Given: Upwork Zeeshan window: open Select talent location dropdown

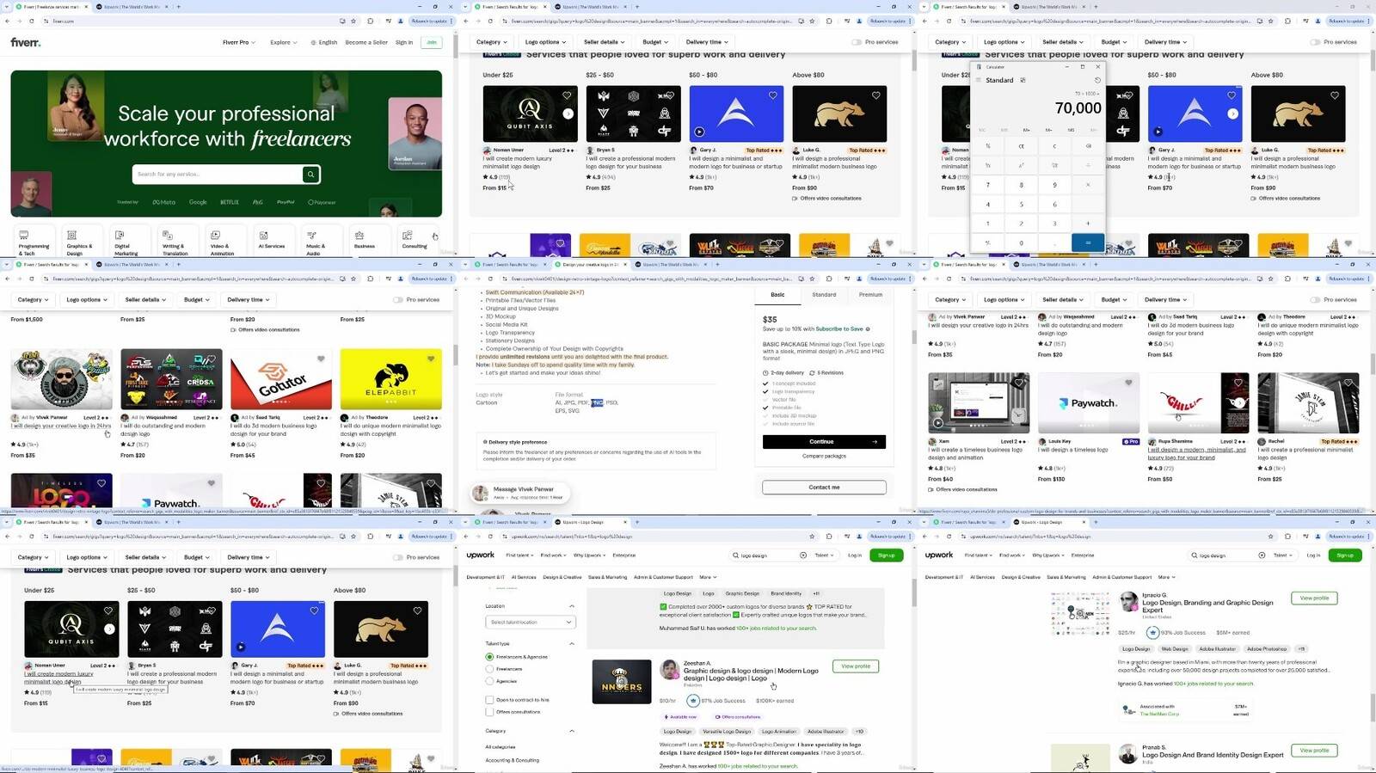Looking at the screenshot, I should point(531,622).
